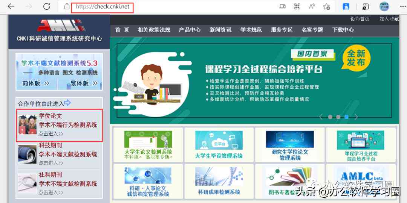Click the 科技期刊 thumbnail image

[x=28, y=155]
